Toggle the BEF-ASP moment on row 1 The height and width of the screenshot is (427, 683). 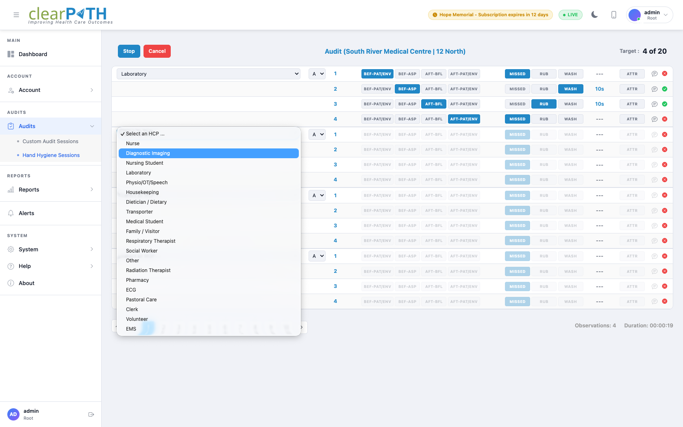407,74
